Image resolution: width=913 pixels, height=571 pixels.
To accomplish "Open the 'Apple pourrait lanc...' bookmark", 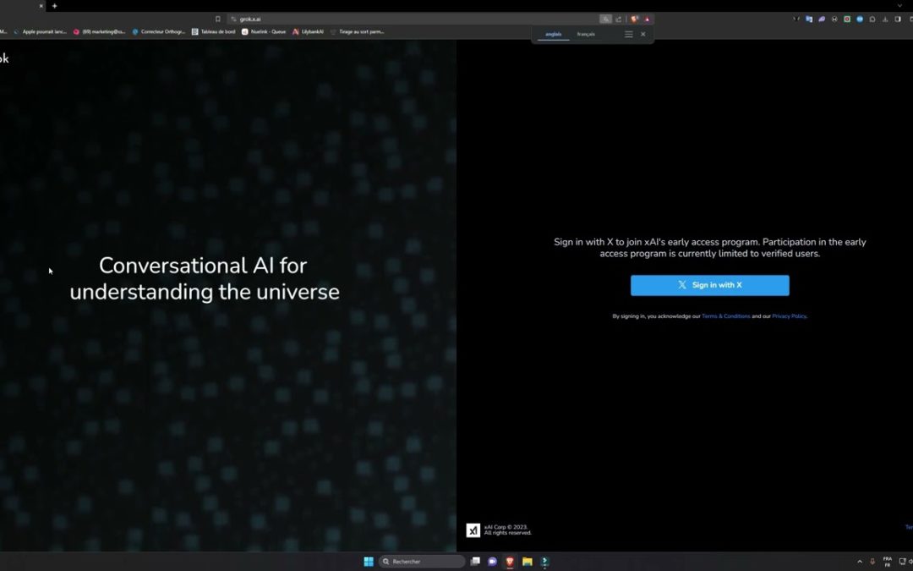I will pyautogui.click(x=41, y=32).
